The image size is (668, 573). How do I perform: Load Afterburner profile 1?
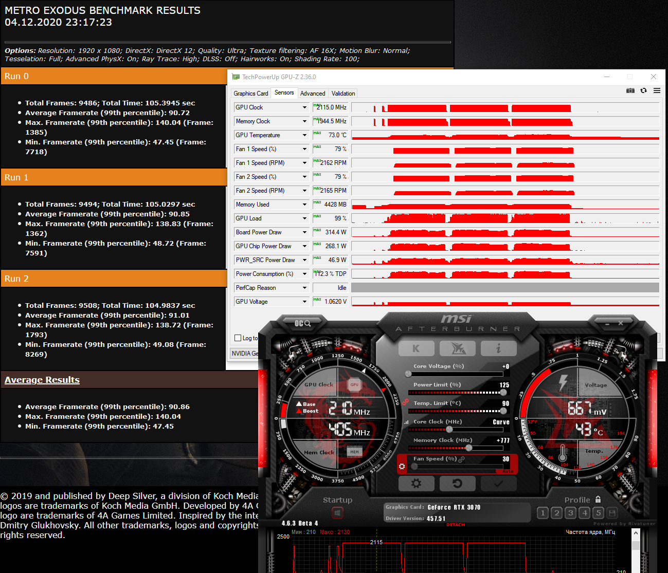tap(543, 513)
